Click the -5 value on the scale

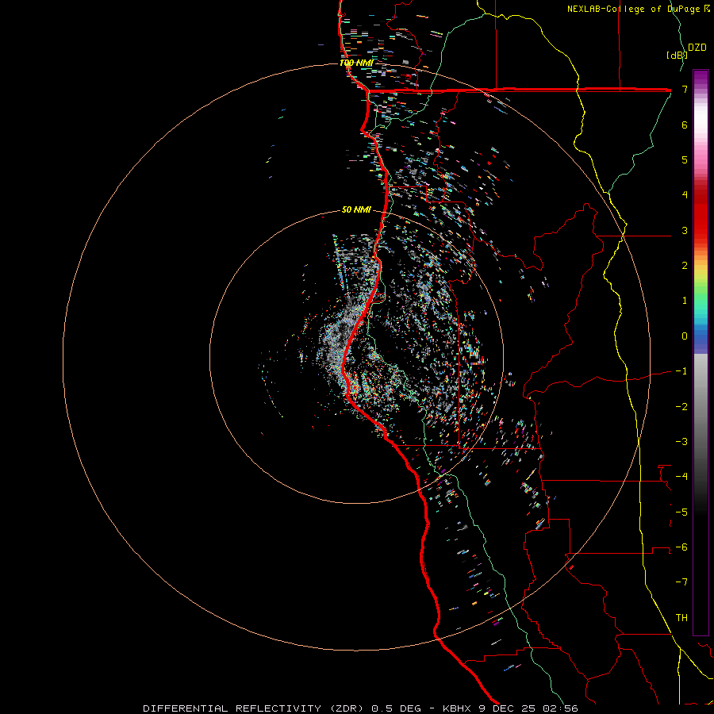pos(681,512)
